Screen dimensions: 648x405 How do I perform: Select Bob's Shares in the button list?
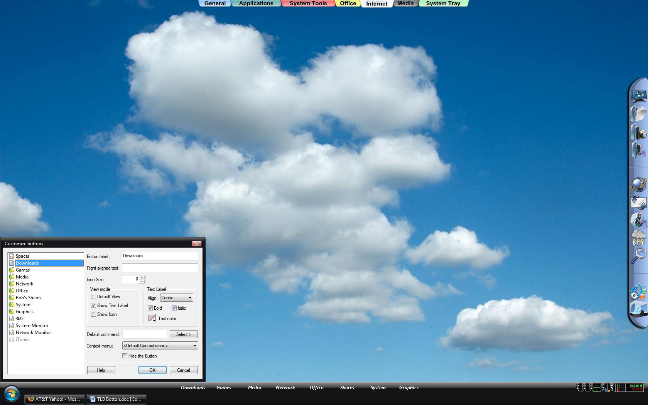point(29,298)
